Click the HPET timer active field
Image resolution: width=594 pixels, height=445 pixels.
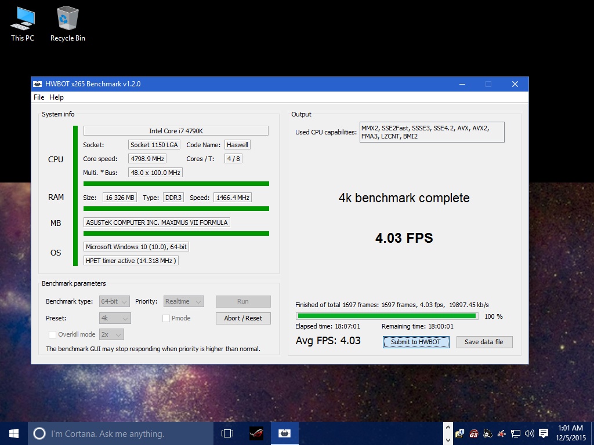coord(131,261)
